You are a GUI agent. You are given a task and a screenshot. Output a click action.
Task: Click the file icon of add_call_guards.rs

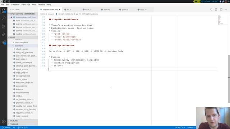(14, 52)
